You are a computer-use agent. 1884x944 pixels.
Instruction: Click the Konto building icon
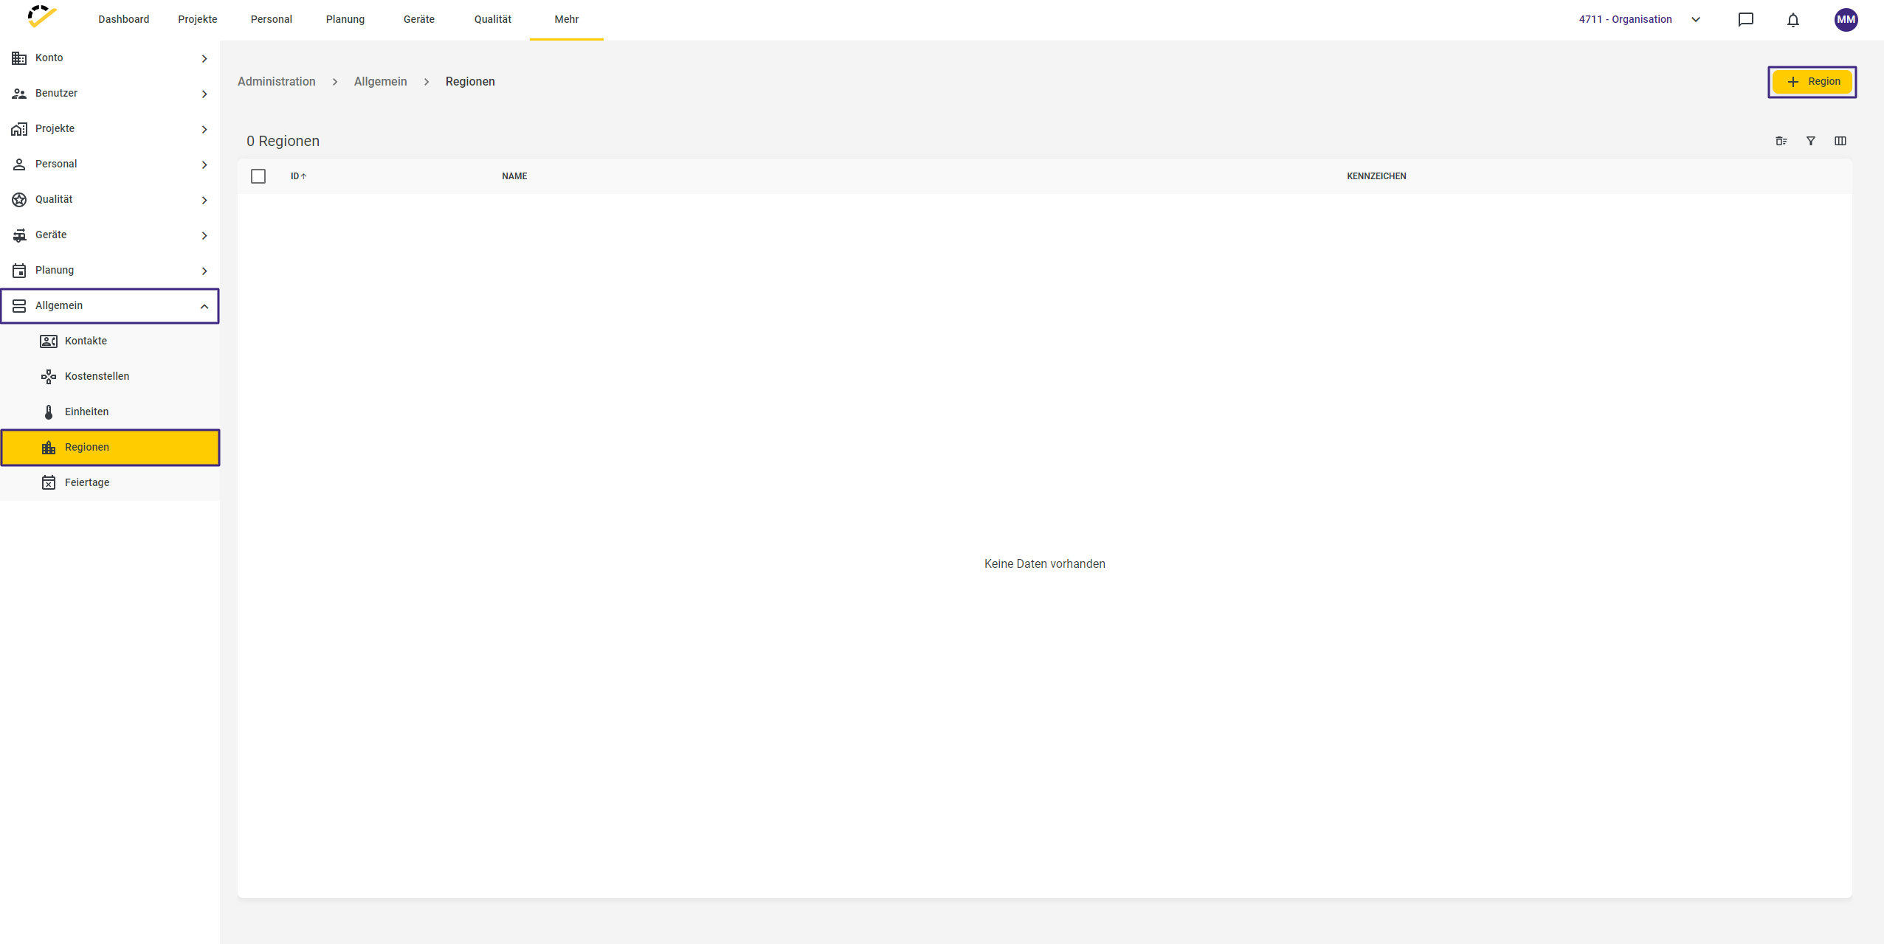point(19,58)
